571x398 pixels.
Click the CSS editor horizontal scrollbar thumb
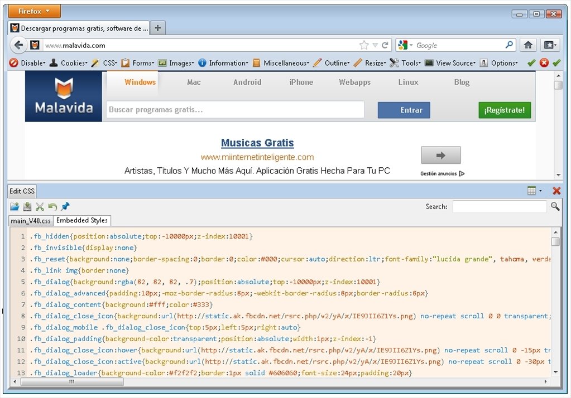72,382
